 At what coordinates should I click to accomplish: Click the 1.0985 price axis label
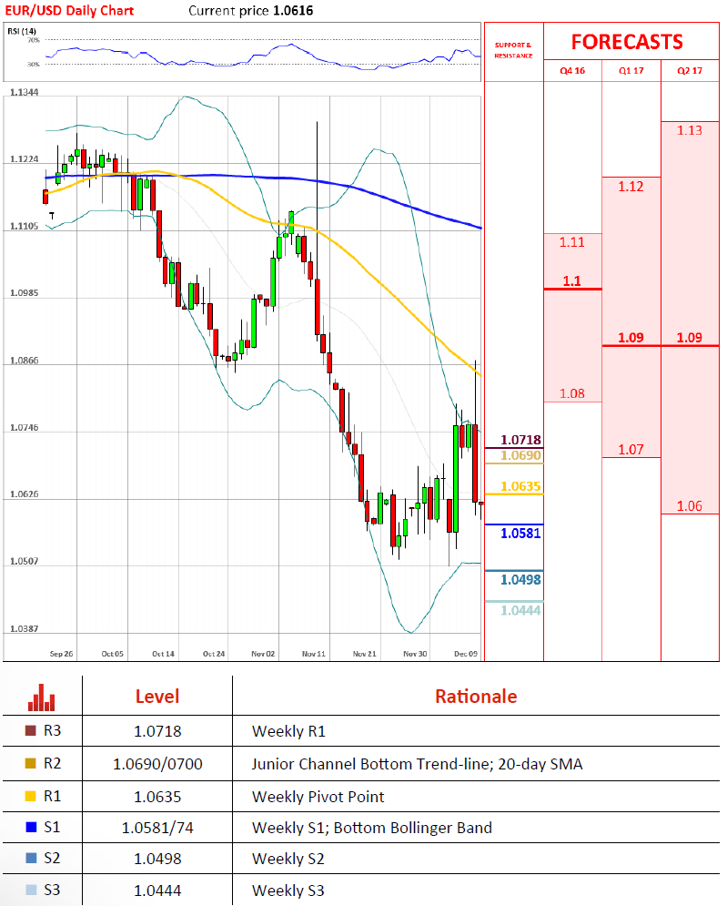(25, 293)
